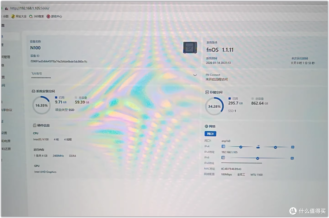
Task: Click the fnOS 1.1.11 version text
Action: (x=220, y=50)
